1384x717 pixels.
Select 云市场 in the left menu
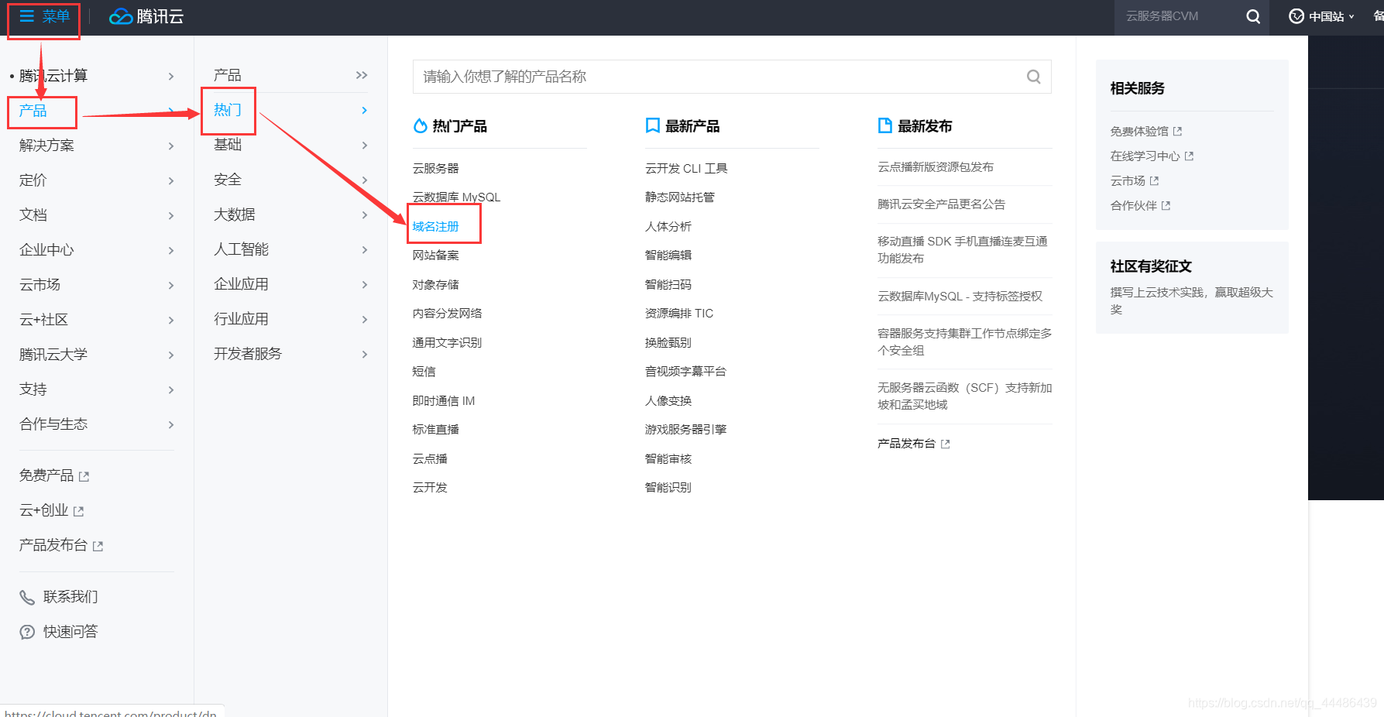tap(39, 285)
